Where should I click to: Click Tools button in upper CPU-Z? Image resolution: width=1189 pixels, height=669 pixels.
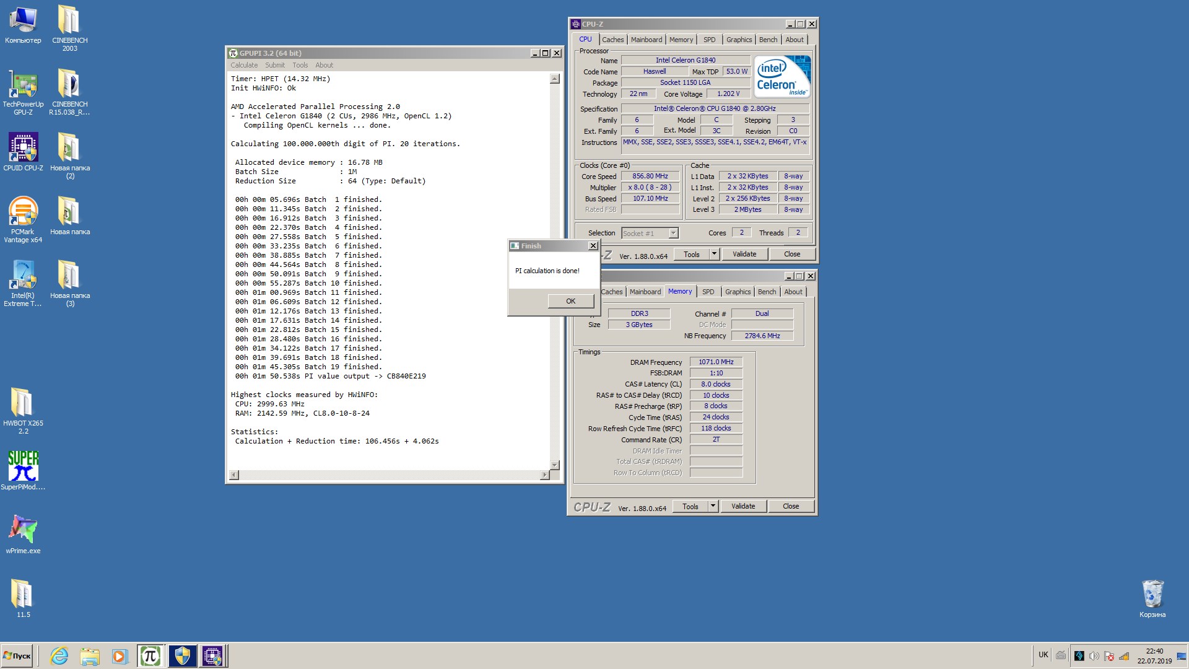click(692, 255)
